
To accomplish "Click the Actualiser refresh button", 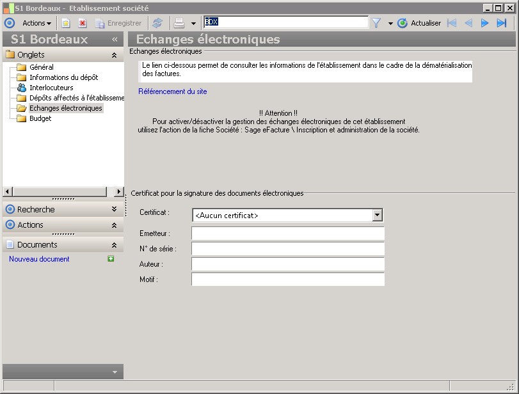I will (419, 23).
